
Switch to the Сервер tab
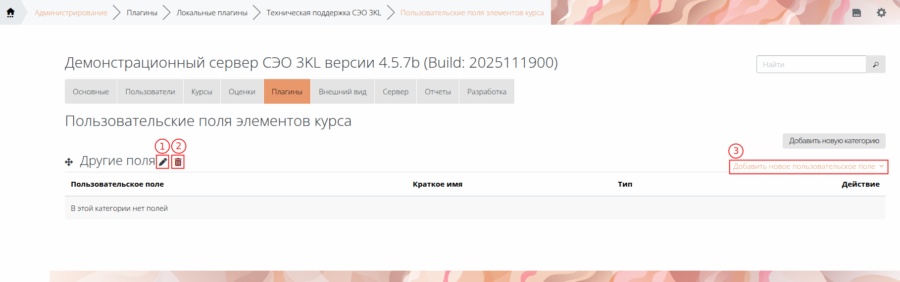click(395, 92)
